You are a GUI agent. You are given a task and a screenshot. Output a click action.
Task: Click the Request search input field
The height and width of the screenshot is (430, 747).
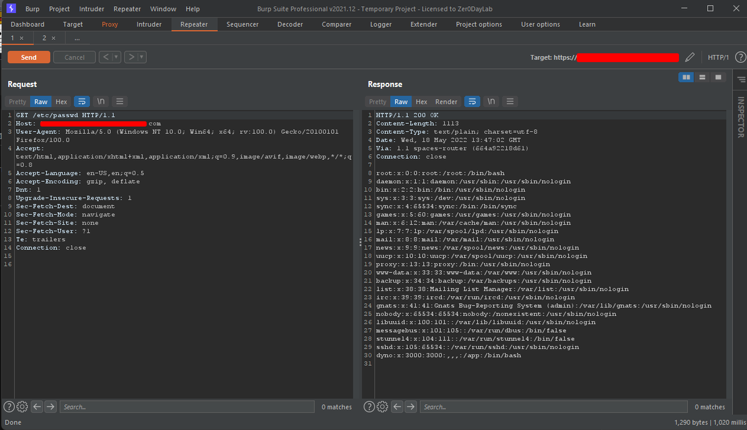click(187, 407)
